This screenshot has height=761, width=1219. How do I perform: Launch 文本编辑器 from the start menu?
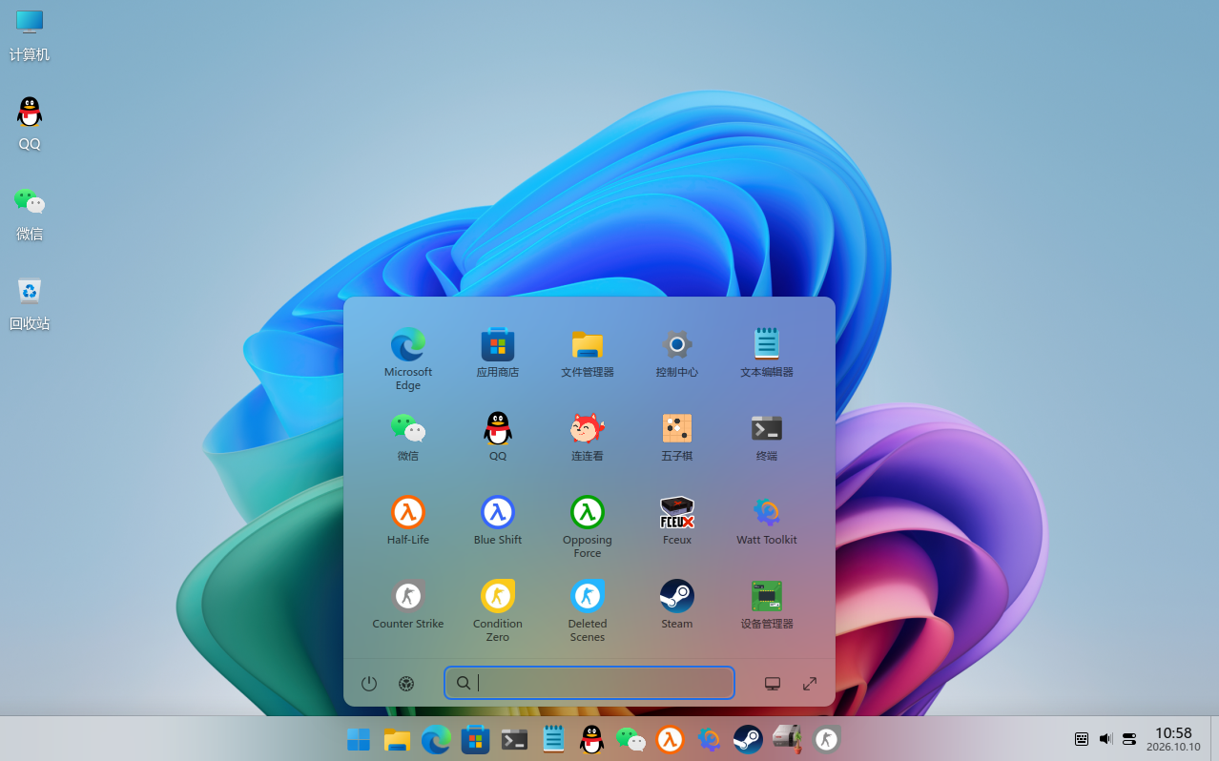(x=767, y=352)
